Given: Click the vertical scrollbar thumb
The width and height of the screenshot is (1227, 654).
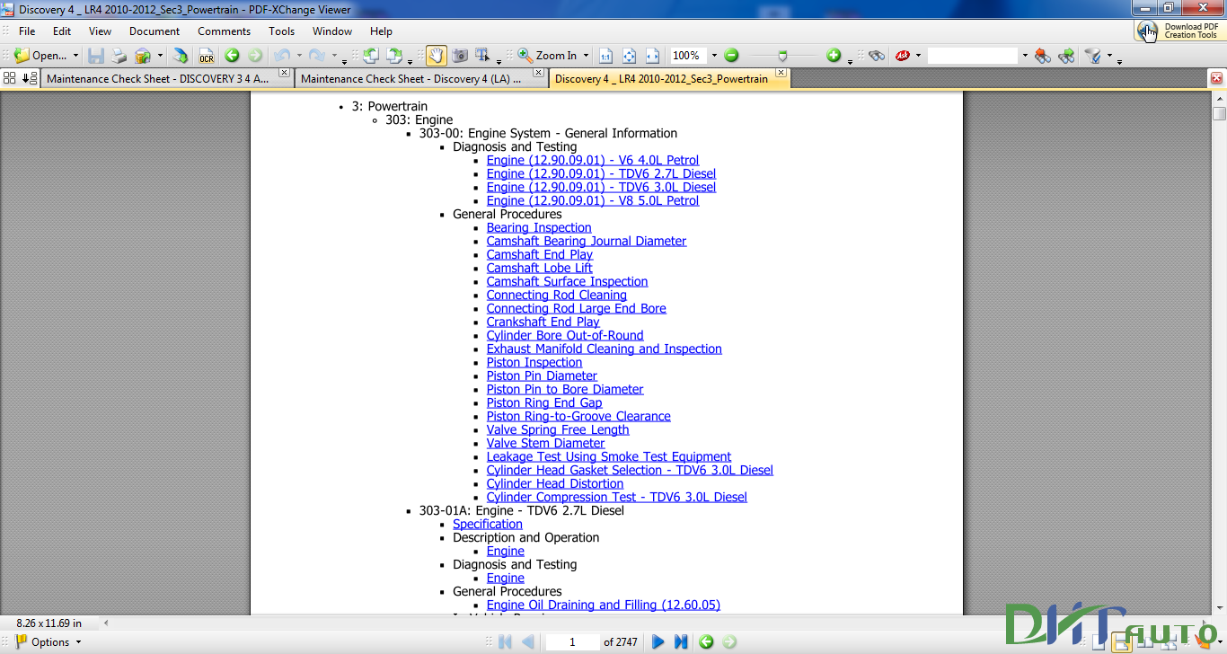Looking at the screenshot, I should point(1219,114).
